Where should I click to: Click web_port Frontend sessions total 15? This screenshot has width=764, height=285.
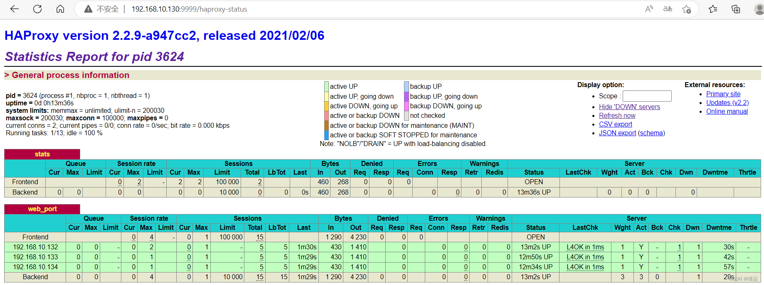(x=260, y=237)
